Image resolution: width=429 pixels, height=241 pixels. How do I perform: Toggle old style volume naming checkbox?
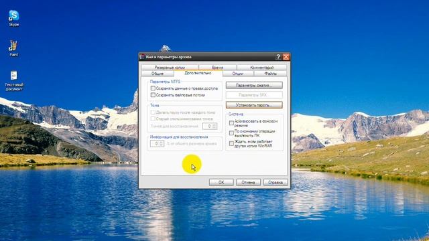tap(153, 119)
